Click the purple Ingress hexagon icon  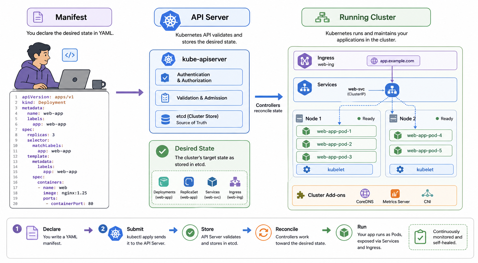pyautogui.click(x=304, y=61)
